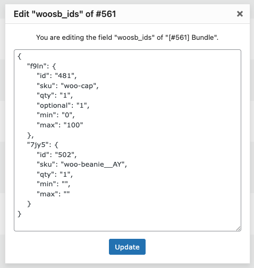Click the "max": "100" line
Image resolution: width=254 pixels, height=268 pixels.
tap(60, 125)
